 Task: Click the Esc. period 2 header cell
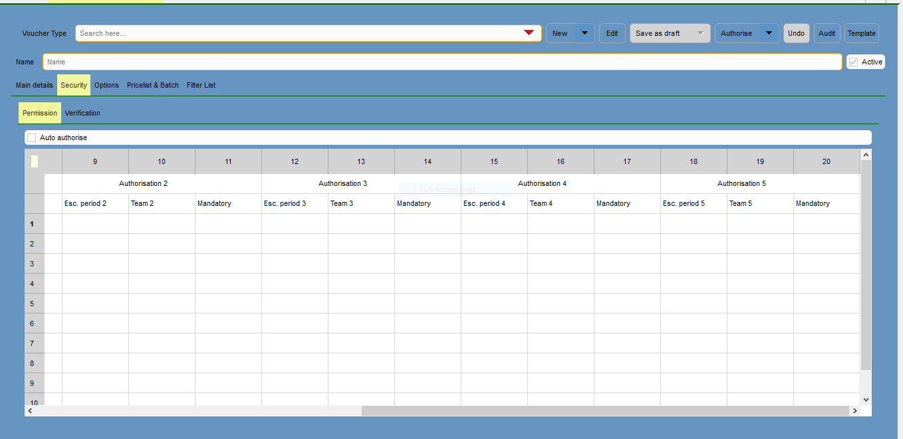[x=95, y=203]
